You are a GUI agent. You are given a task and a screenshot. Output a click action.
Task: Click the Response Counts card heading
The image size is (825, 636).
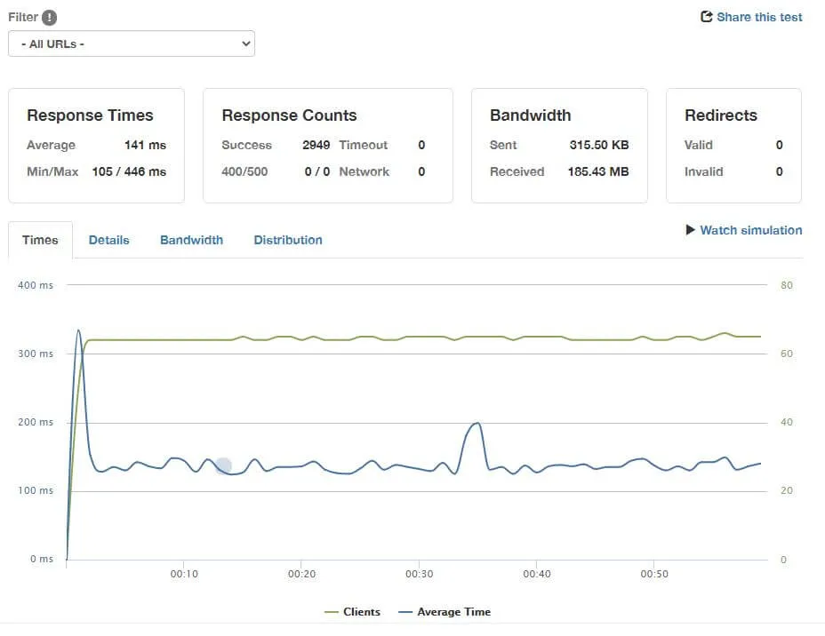coord(289,115)
